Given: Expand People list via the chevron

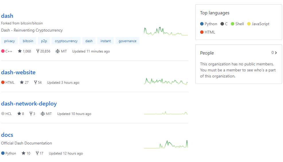Looking at the screenshot, I should [x=276, y=53].
